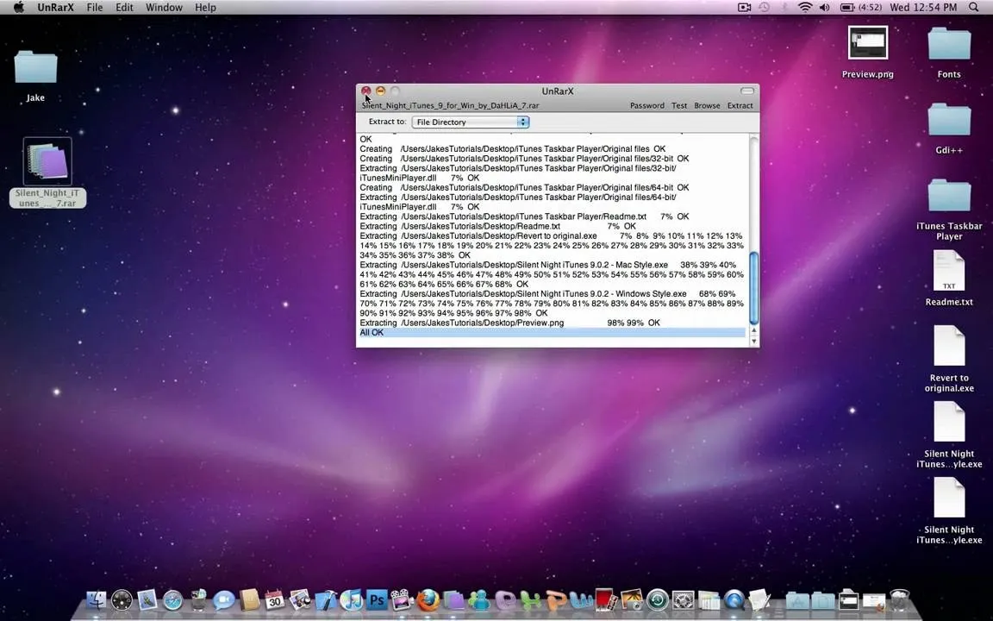This screenshot has width=993, height=621.
Task: Launch Microsoft Excel from the Dock
Action: pyautogui.click(x=531, y=599)
